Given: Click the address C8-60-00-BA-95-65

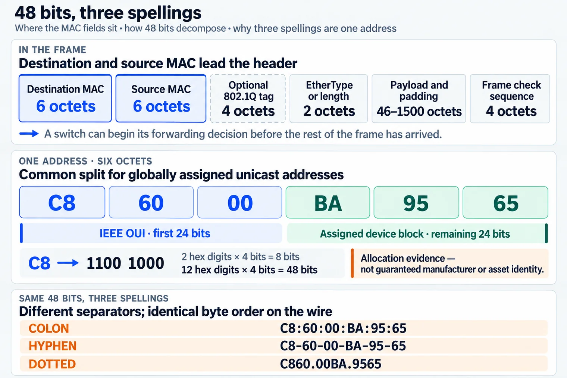Looking at the screenshot, I should point(343,346).
